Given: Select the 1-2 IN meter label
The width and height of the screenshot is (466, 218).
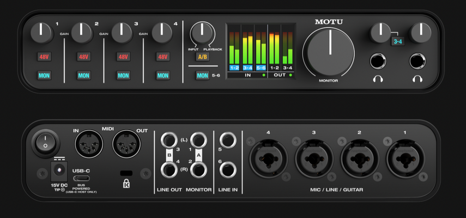Looking at the screenshot, I should pyautogui.click(x=234, y=68).
